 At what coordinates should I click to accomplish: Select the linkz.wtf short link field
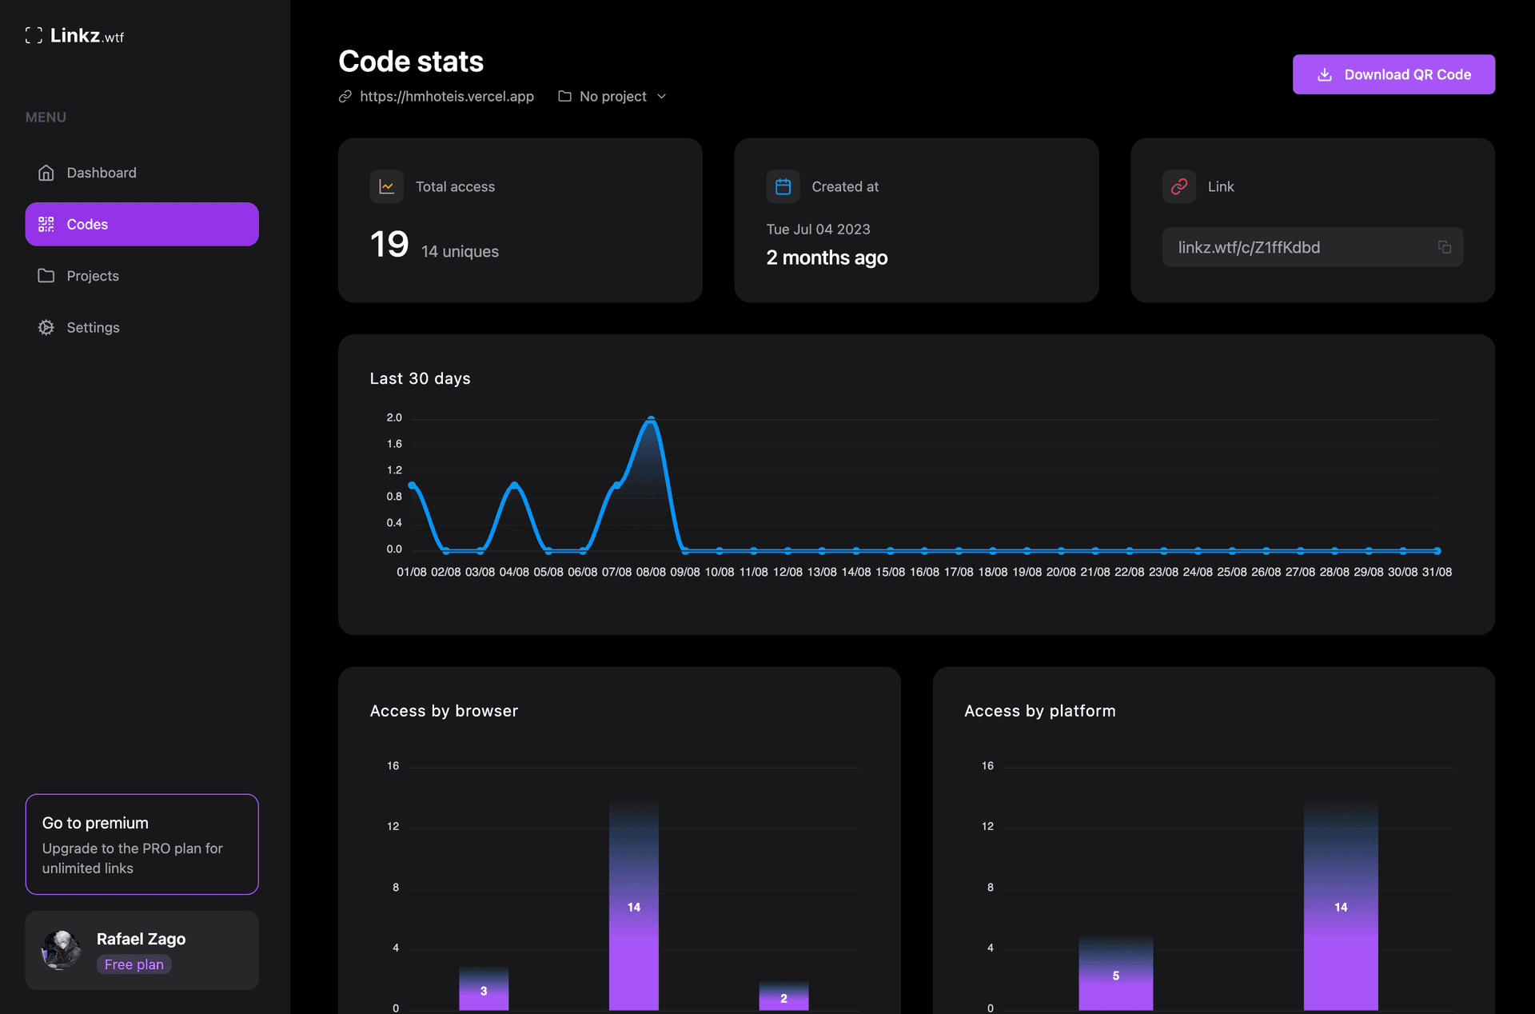coord(1295,247)
